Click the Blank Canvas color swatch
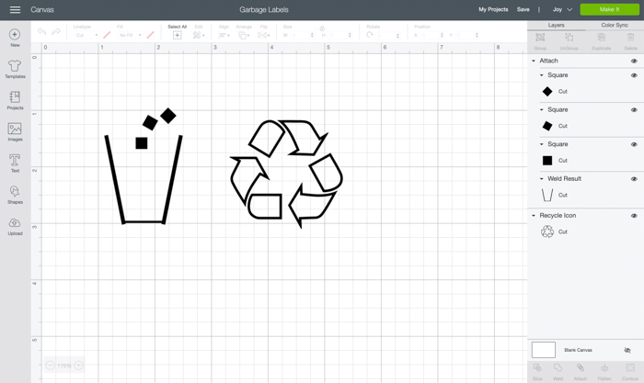 click(x=544, y=350)
